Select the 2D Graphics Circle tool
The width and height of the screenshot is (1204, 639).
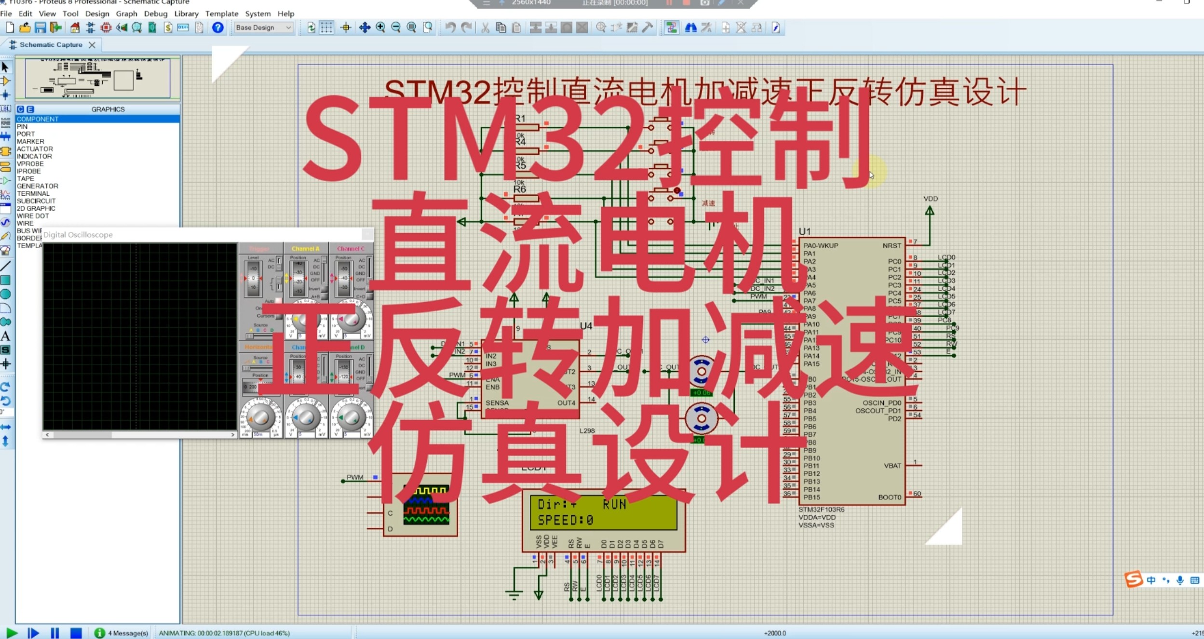(5, 294)
